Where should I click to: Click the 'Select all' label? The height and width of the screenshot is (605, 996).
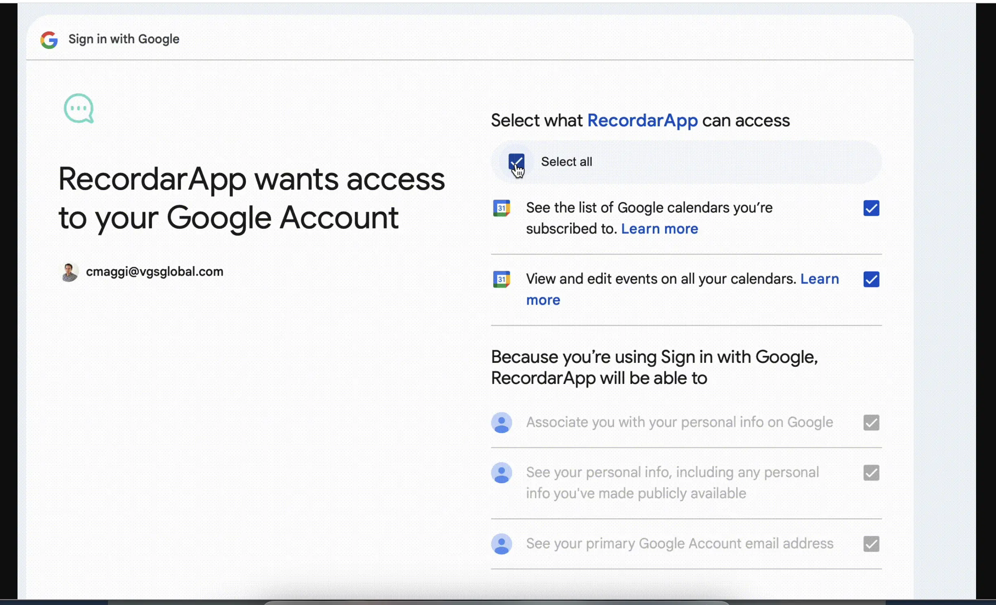click(x=566, y=162)
